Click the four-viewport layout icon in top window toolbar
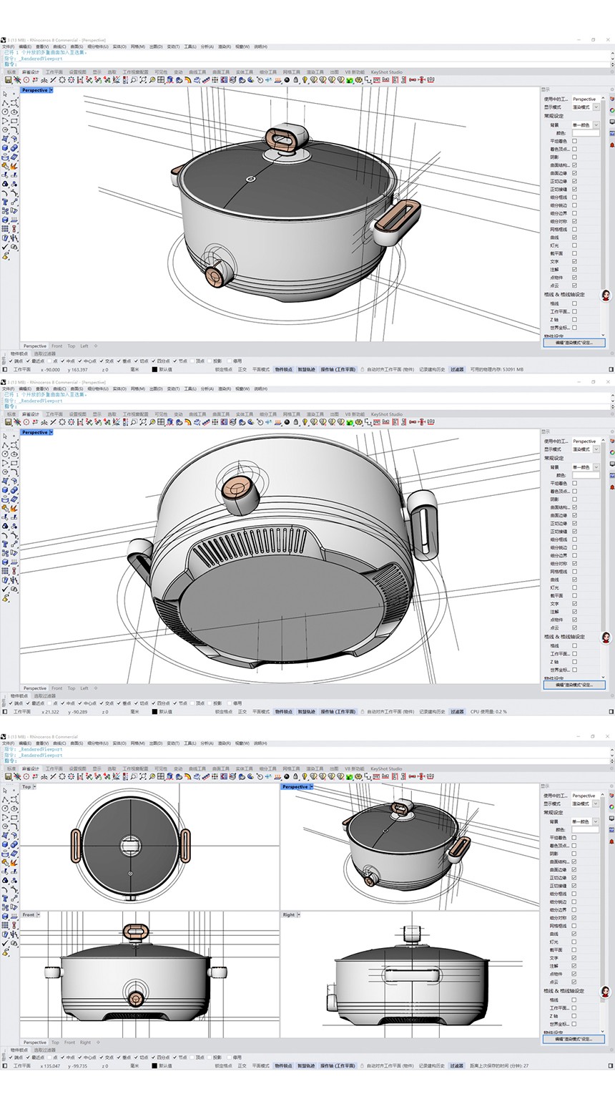This screenshot has height=1094, width=615. click(x=160, y=80)
